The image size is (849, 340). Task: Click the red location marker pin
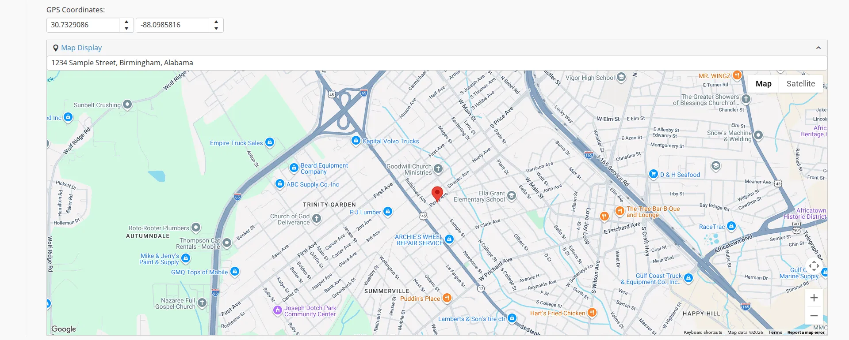click(437, 194)
